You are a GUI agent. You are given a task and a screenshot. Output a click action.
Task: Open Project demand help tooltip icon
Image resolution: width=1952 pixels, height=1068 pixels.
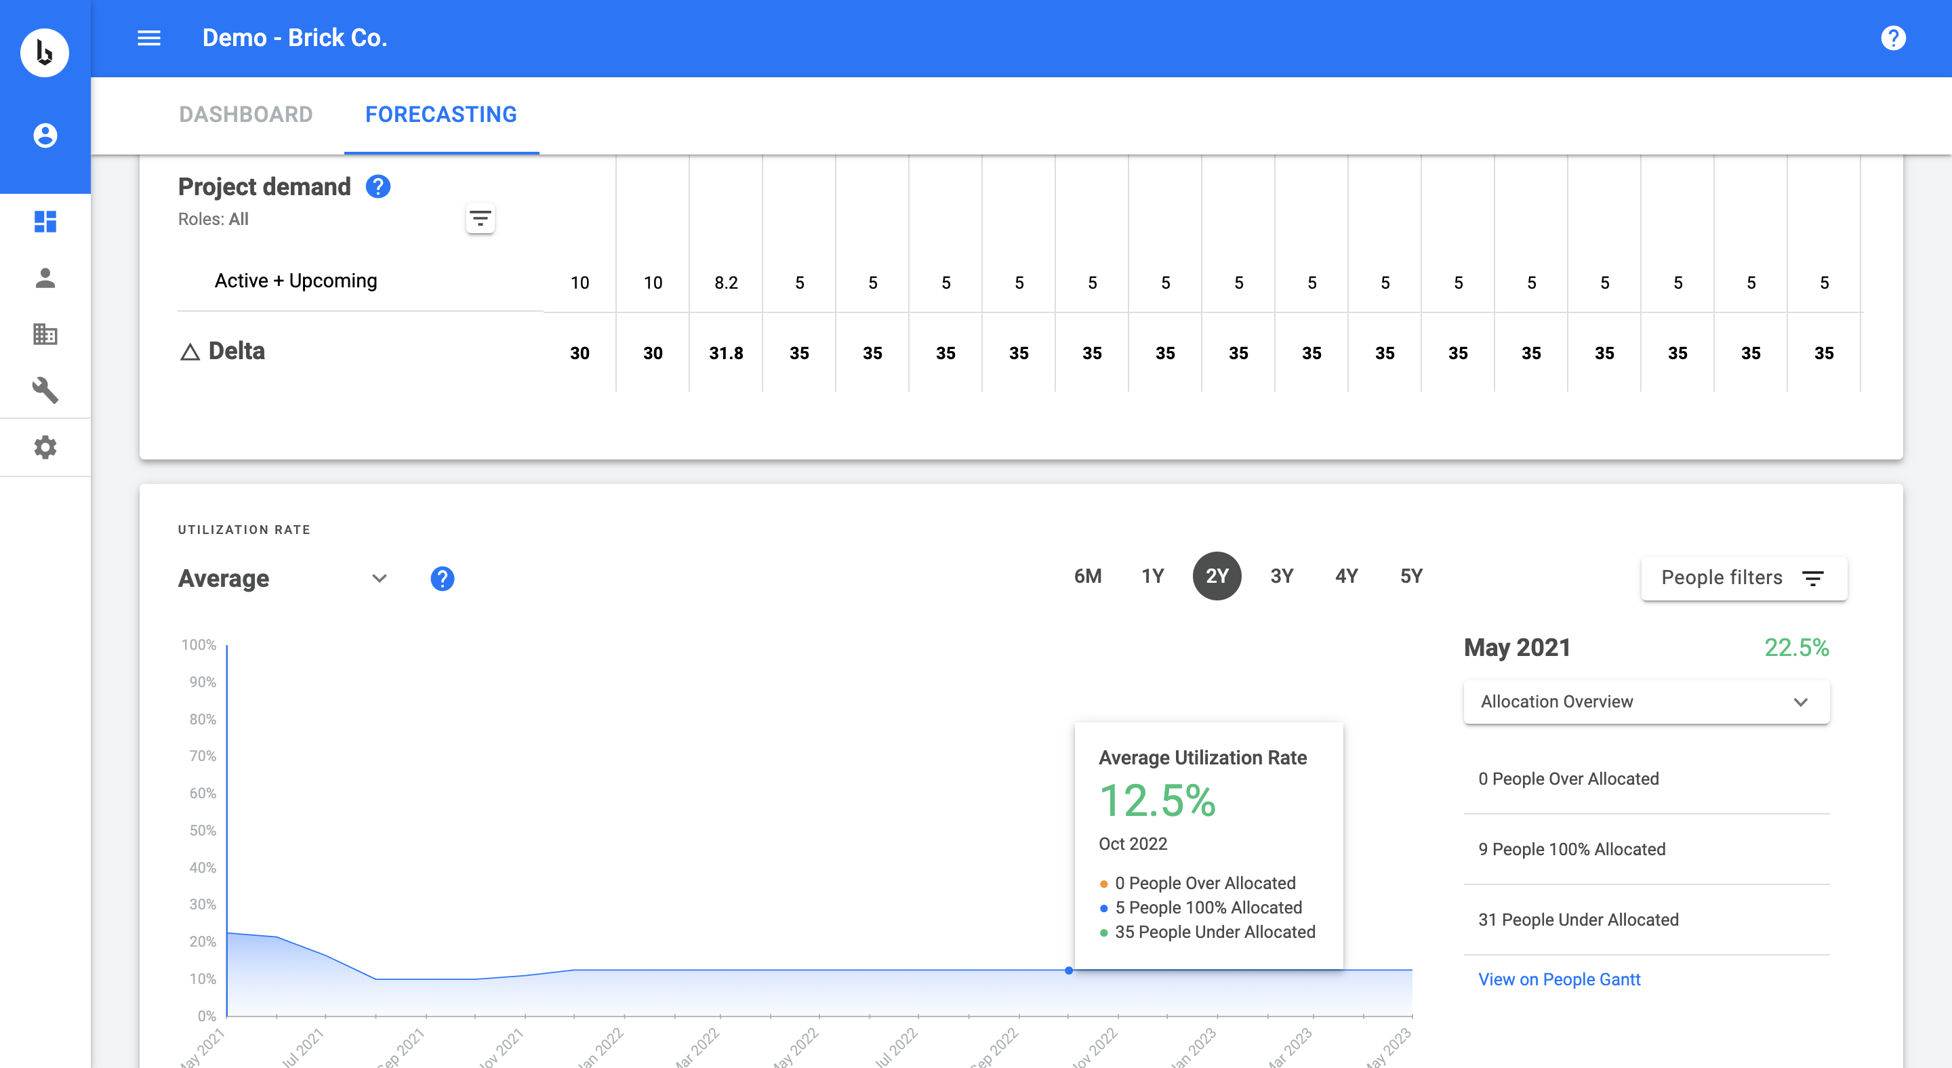[x=378, y=186]
